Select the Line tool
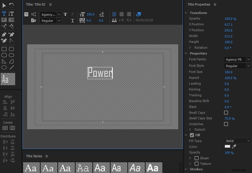 pos(11,67)
